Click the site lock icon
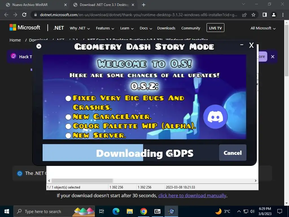Viewport: 289px width, 217px height. pos(36,15)
